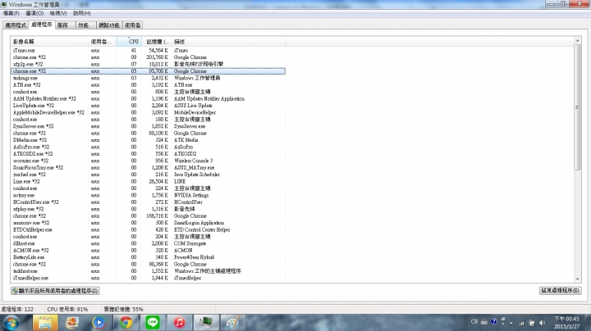The height and width of the screenshot is (331, 591).
Task: Show hidden tray icons arrow
Action: point(511,323)
